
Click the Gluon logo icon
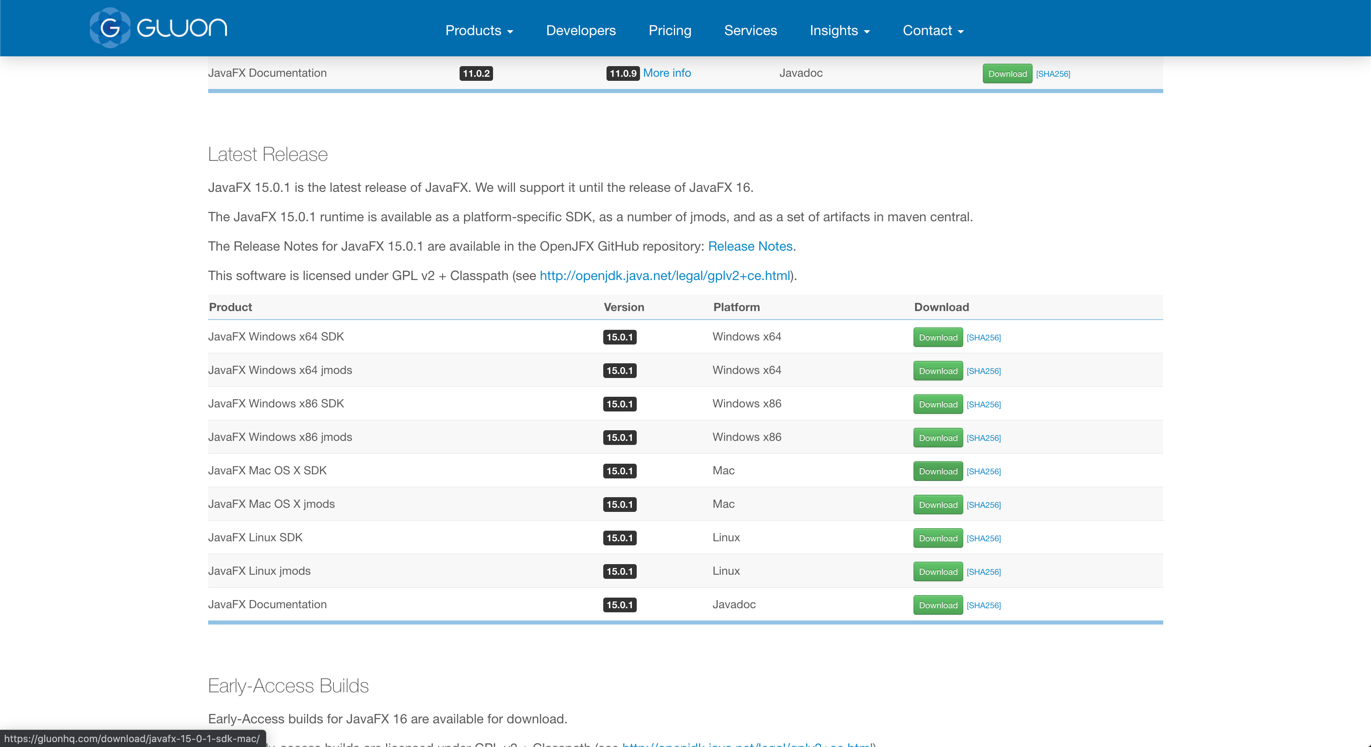tap(110, 28)
